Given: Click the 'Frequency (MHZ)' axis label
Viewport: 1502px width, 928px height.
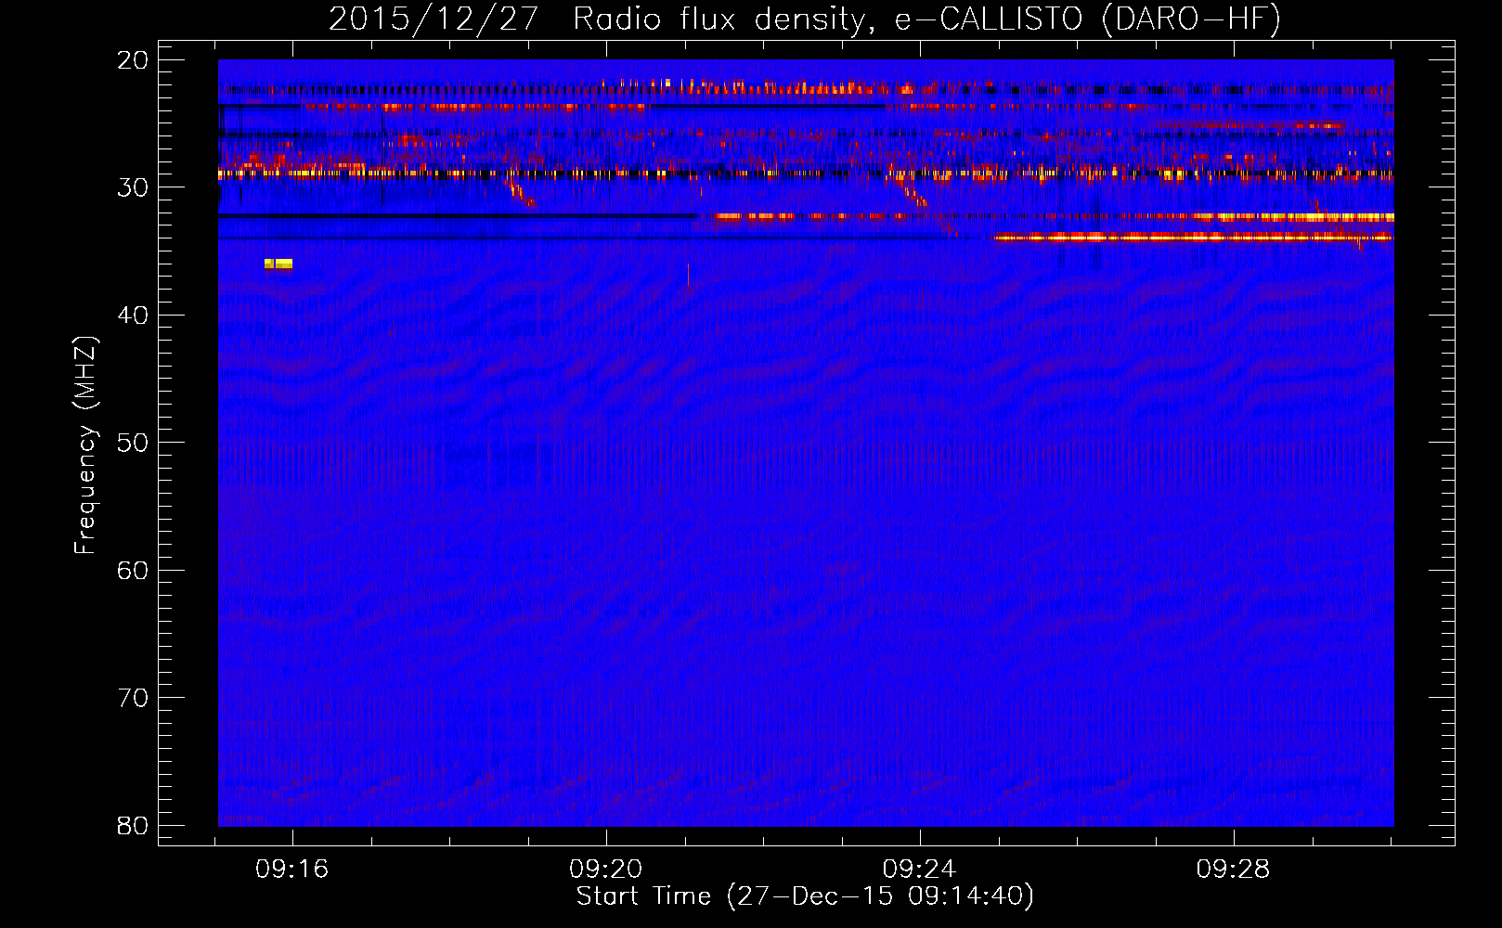Looking at the screenshot, I should 85,445.
